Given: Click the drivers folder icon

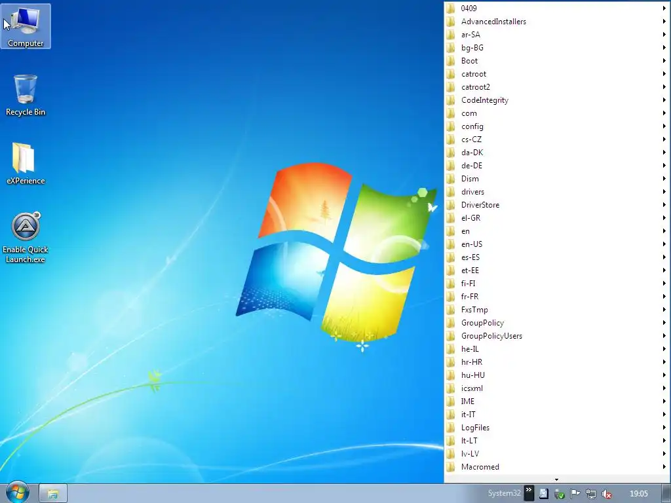Looking at the screenshot, I should point(450,192).
